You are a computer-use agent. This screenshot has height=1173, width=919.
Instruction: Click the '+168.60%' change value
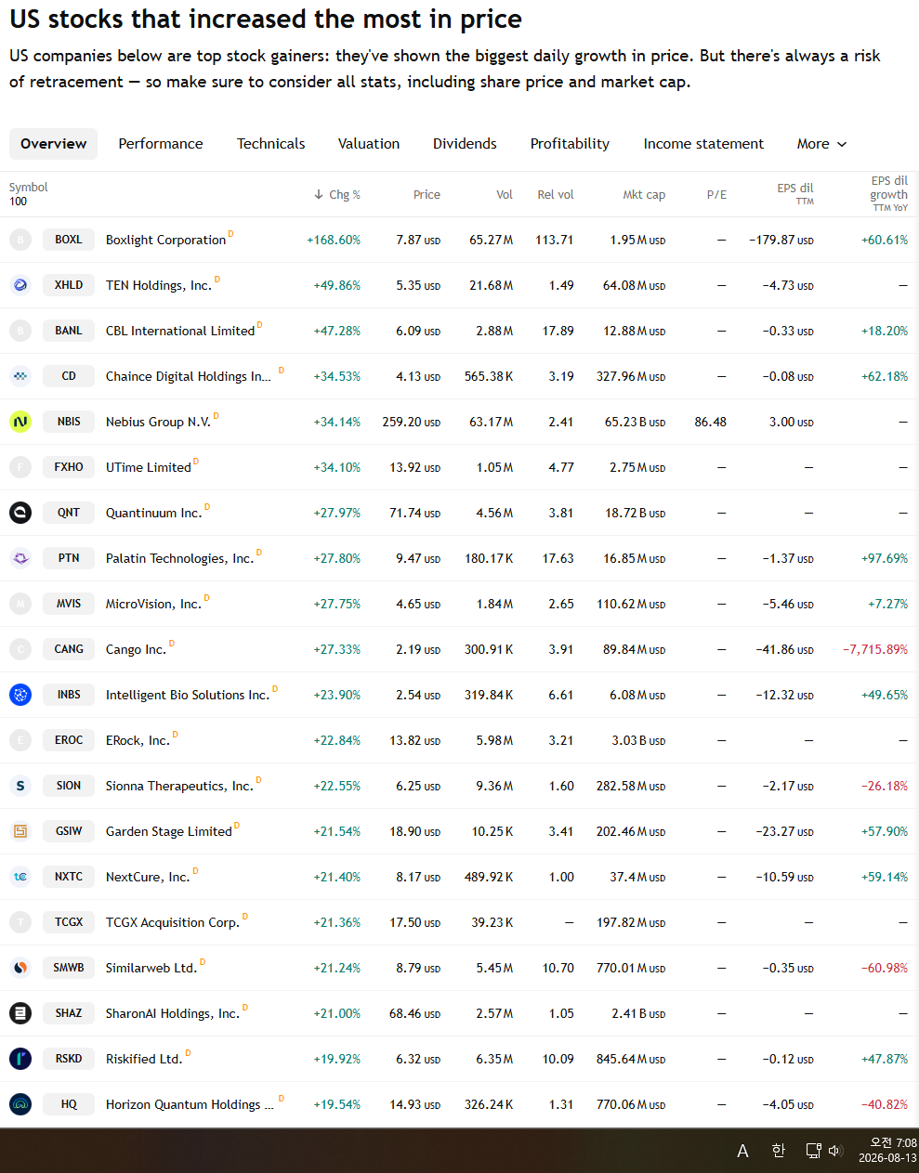click(334, 240)
